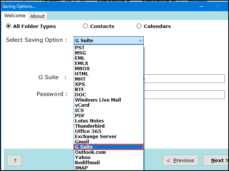Click the G Suite email input field

184,79
